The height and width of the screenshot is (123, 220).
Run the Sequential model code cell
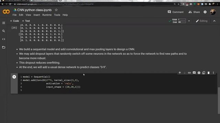tap(14, 77)
